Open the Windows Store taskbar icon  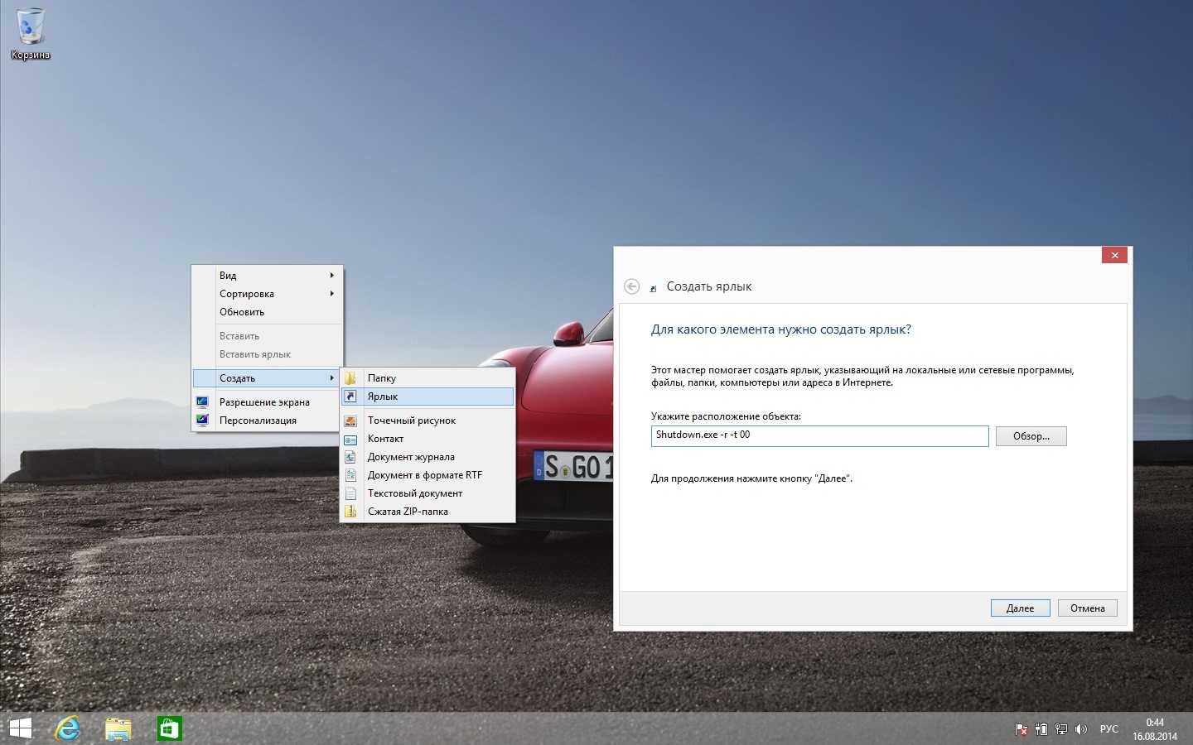click(169, 728)
